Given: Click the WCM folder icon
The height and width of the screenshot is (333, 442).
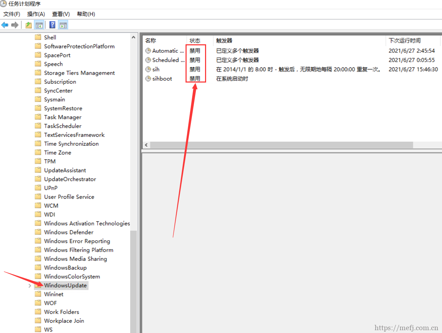Looking at the screenshot, I should [x=38, y=205].
